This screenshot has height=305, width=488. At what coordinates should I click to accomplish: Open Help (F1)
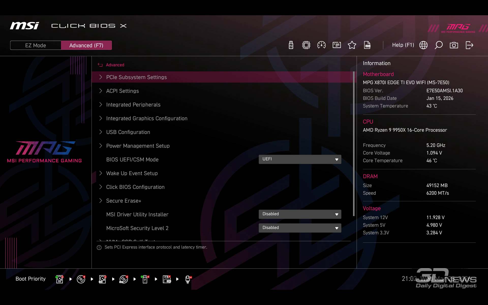point(403,45)
